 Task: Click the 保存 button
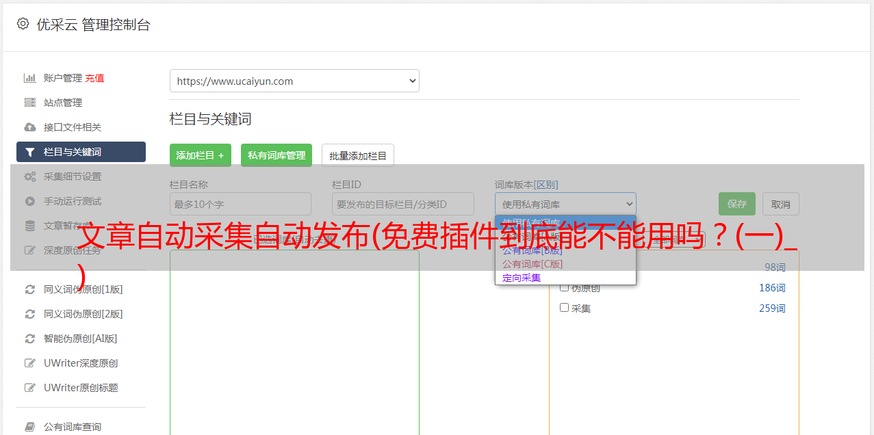click(737, 204)
